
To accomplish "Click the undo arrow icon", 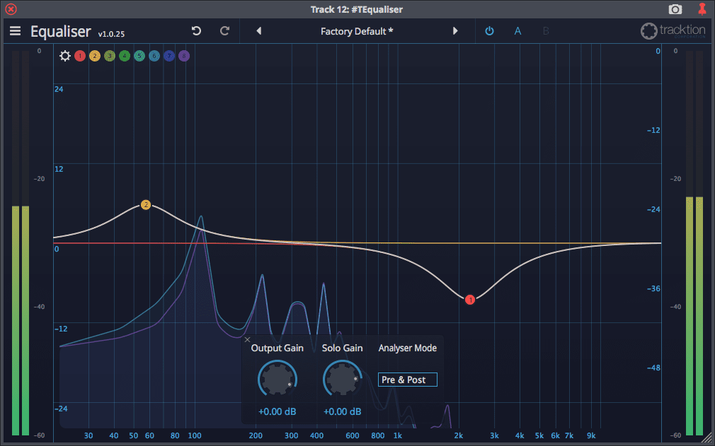I will pyautogui.click(x=196, y=31).
